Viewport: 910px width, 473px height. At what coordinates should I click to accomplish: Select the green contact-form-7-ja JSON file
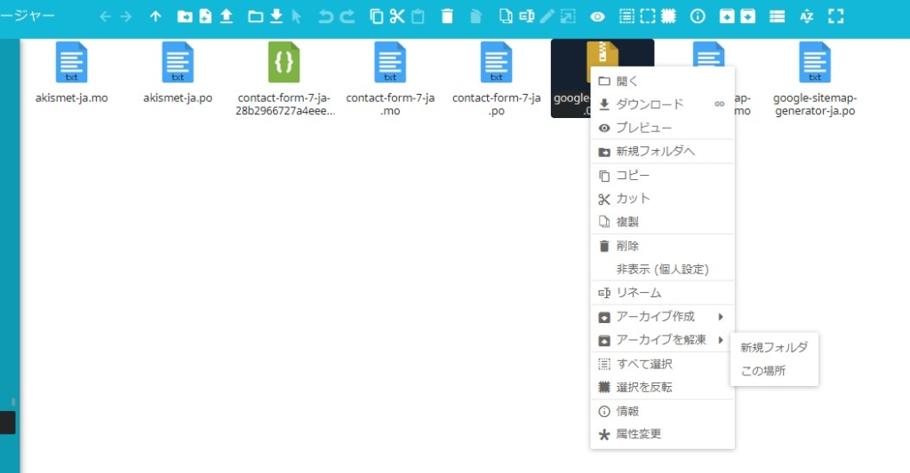tap(283, 79)
